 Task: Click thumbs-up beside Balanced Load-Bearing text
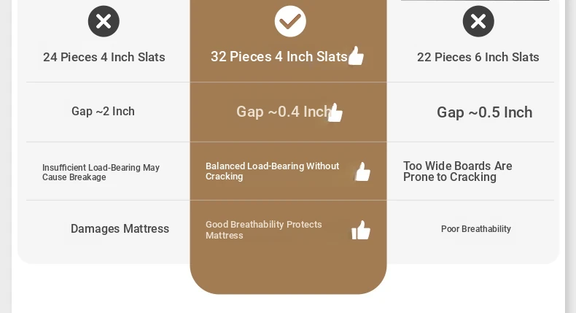click(x=362, y=171)
